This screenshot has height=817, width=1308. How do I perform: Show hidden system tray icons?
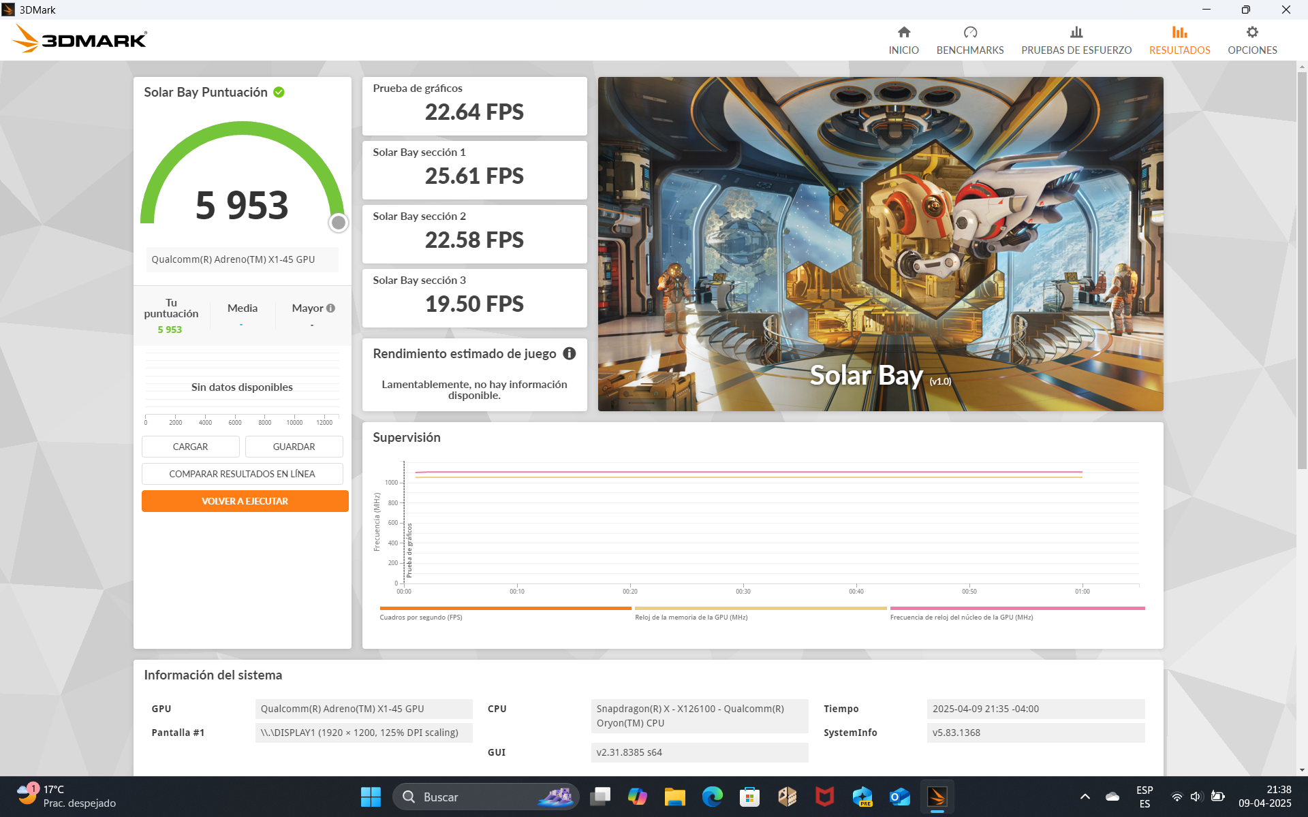1085,797
